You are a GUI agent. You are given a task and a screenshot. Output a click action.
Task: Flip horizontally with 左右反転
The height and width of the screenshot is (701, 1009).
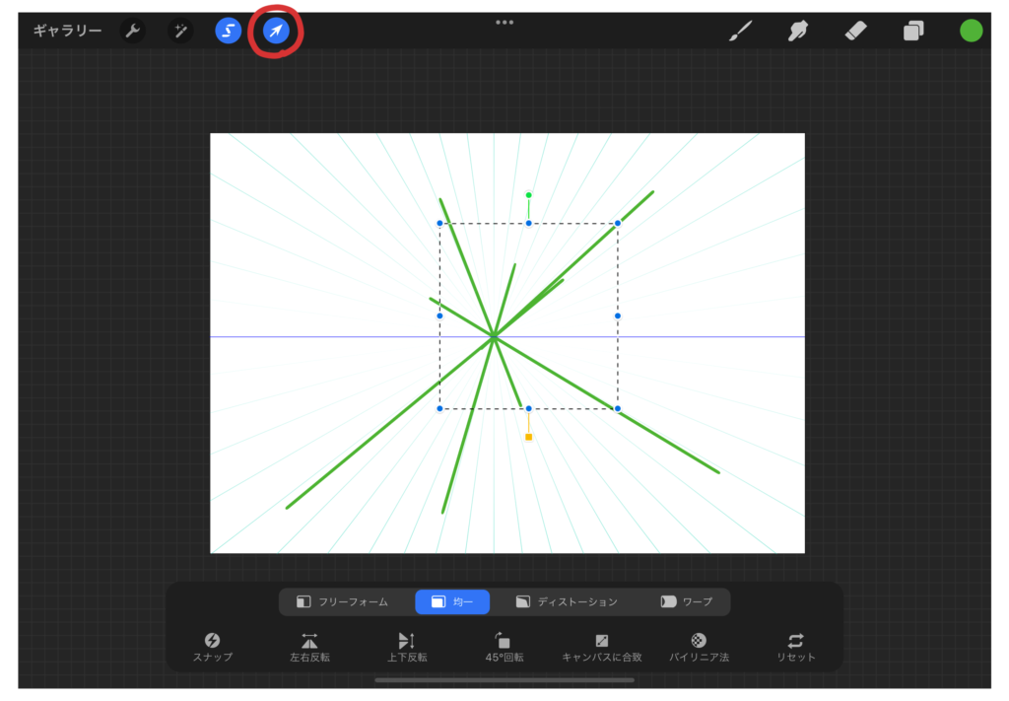[309, 647]
